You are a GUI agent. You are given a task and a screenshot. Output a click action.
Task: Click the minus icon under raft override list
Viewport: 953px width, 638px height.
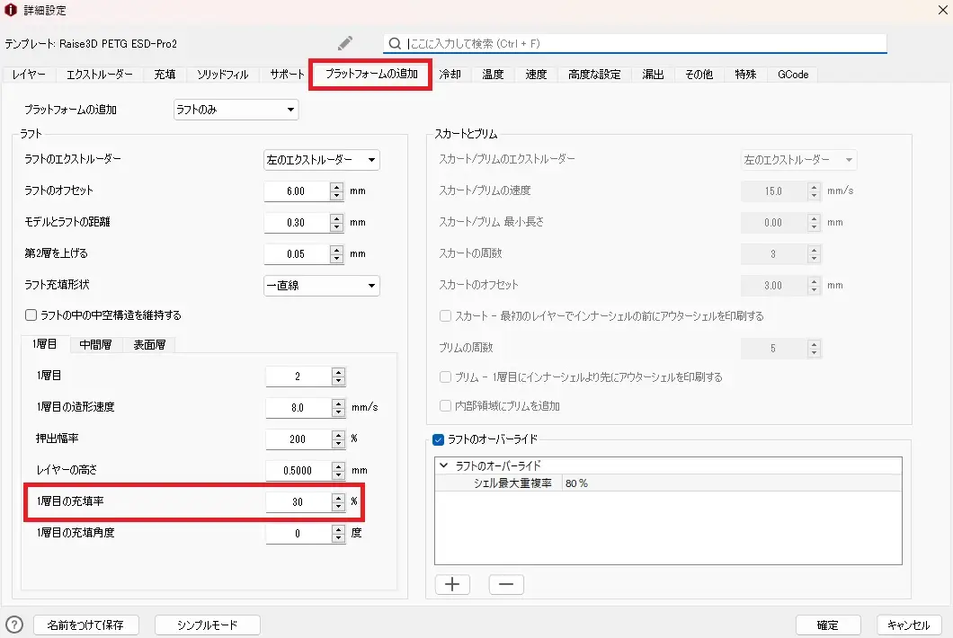point(506,585)
